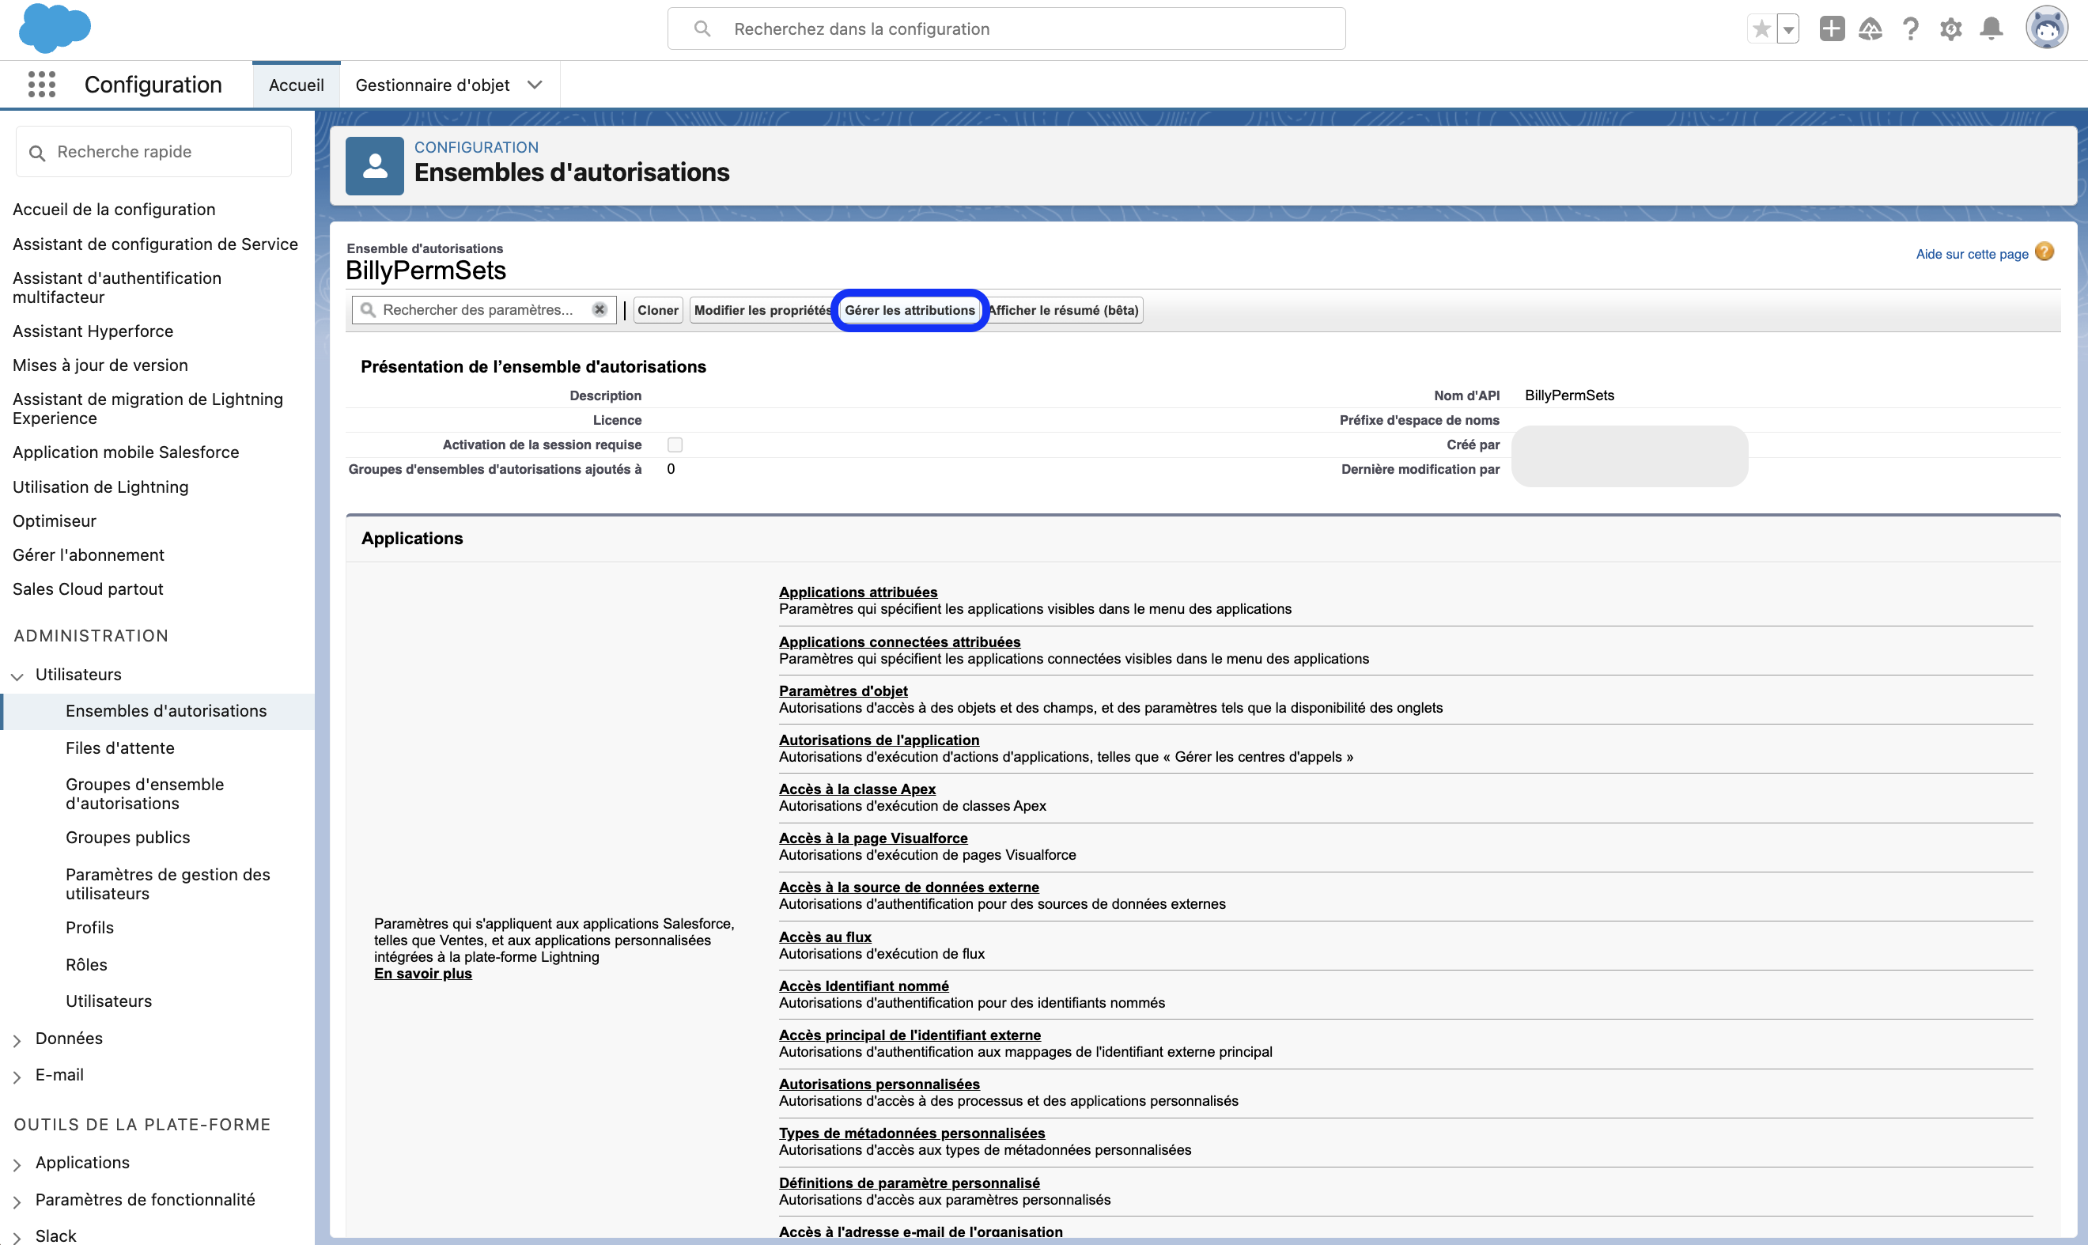The width and height of the screenshot is (2088, 1245).
Task: Open Assistant de configuration de Service
Action: 155,244
